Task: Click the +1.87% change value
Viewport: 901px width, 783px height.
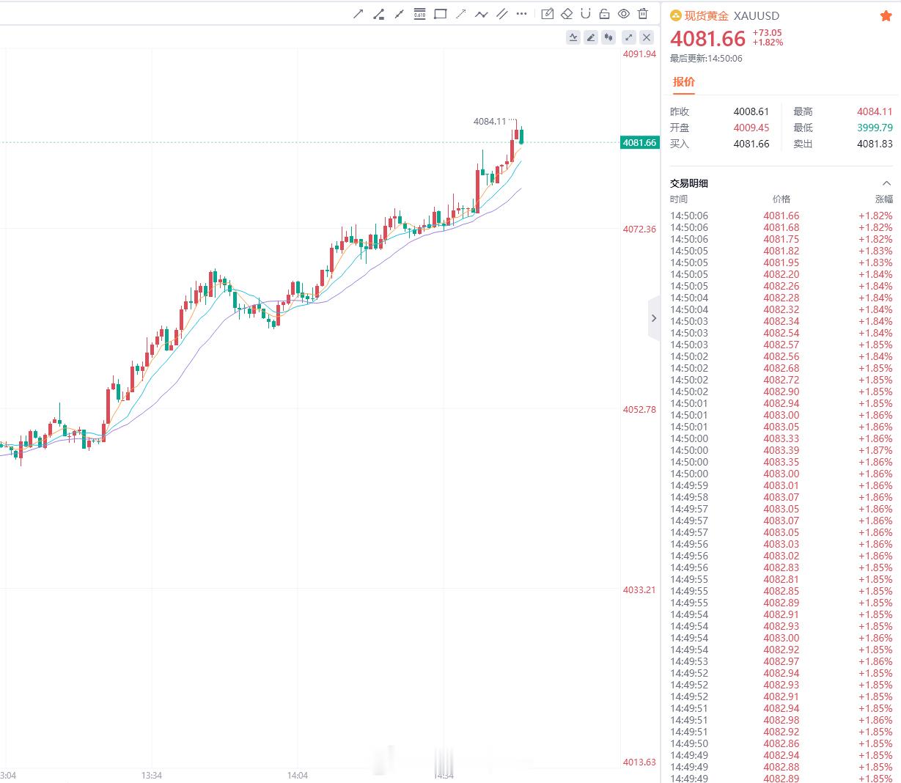Action: (x=875, y=450)
